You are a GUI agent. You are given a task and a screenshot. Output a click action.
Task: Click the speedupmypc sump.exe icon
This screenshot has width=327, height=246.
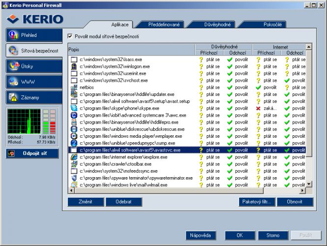coord(74,143)
